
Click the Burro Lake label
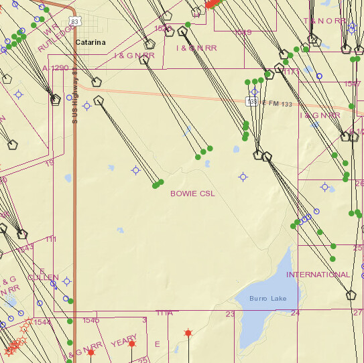click(268, 298)
